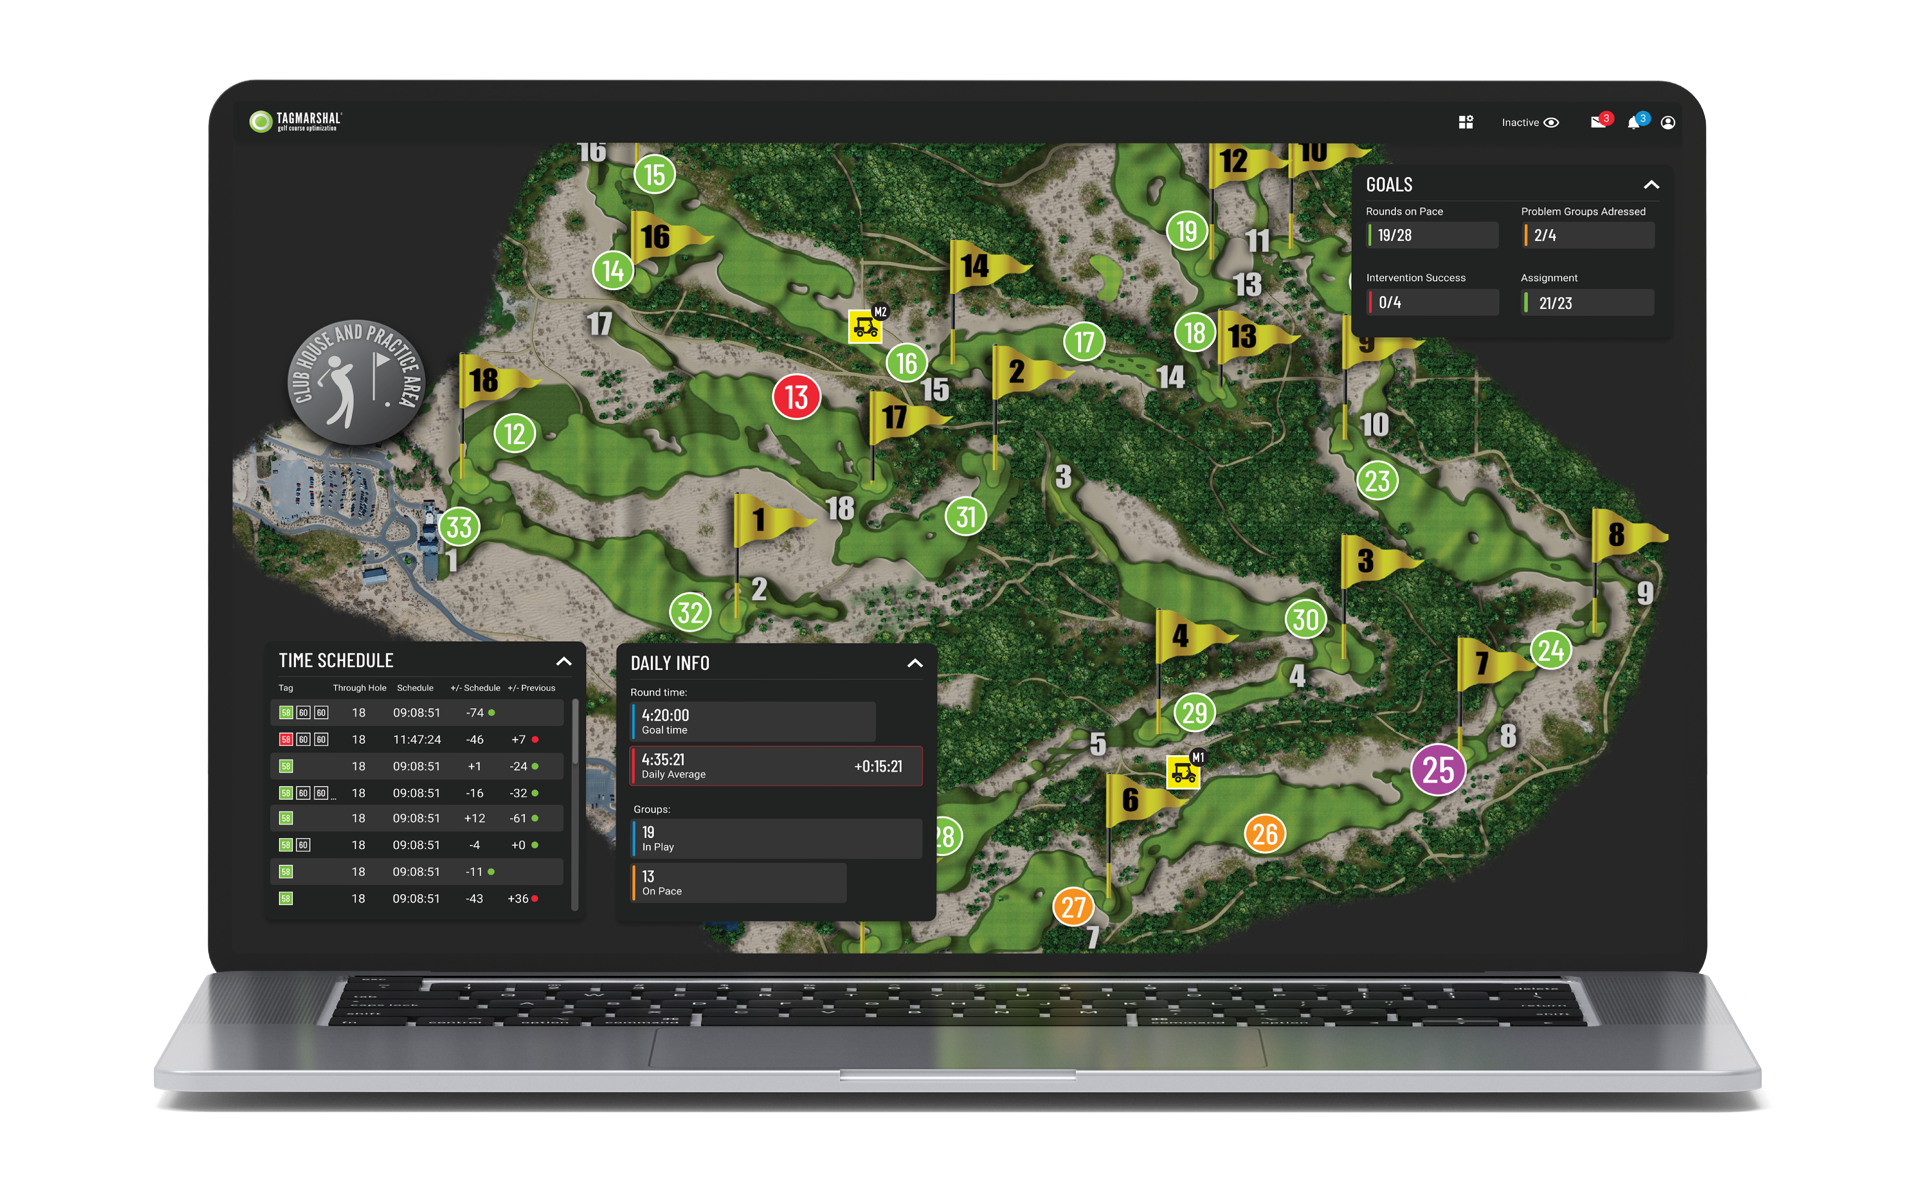1932x1180 pixels.
Task: Open the dashboard widgets icon
Action: (x=1466, y=122)
